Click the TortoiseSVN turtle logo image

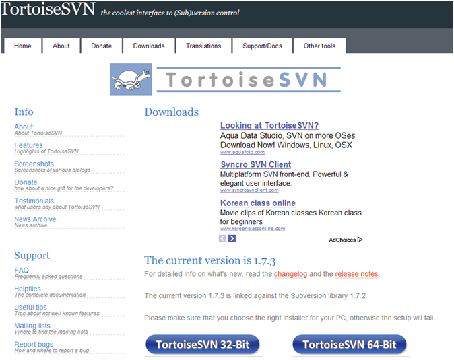131,79
